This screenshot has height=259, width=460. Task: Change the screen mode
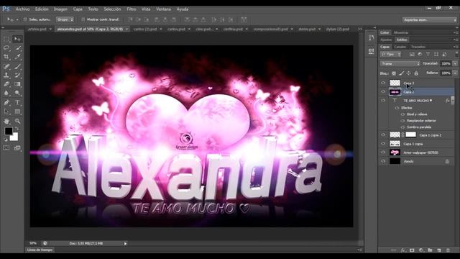17,147
